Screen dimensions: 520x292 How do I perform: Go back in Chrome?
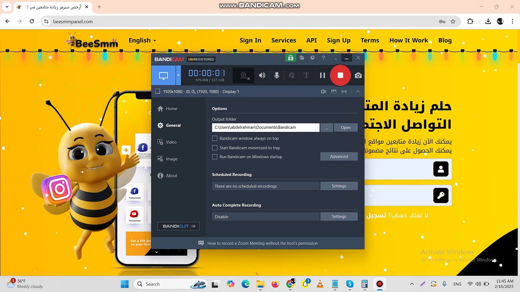(7, 21)
